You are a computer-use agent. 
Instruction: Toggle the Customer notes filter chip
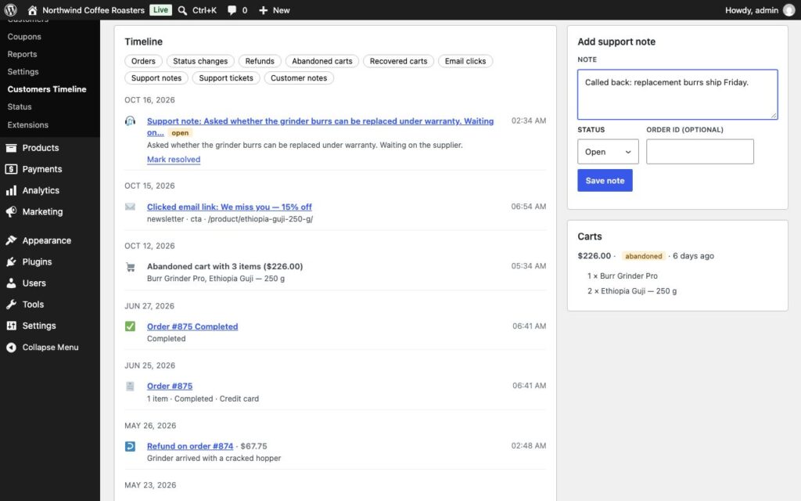pyautogui.click(x=299, y=78)
